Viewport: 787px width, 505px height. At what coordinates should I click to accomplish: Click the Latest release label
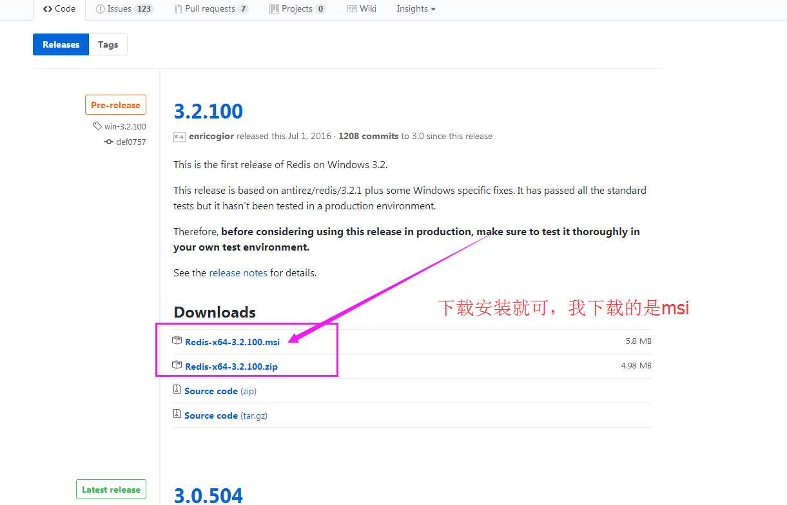(111, 490)
